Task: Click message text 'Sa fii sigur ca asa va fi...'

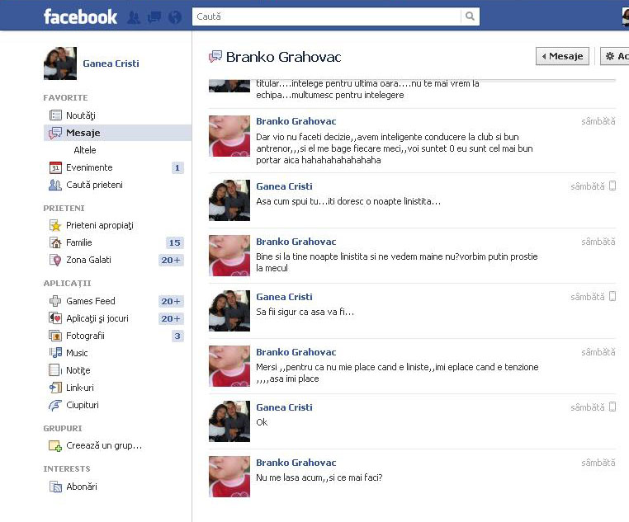Action: point(305,312)
